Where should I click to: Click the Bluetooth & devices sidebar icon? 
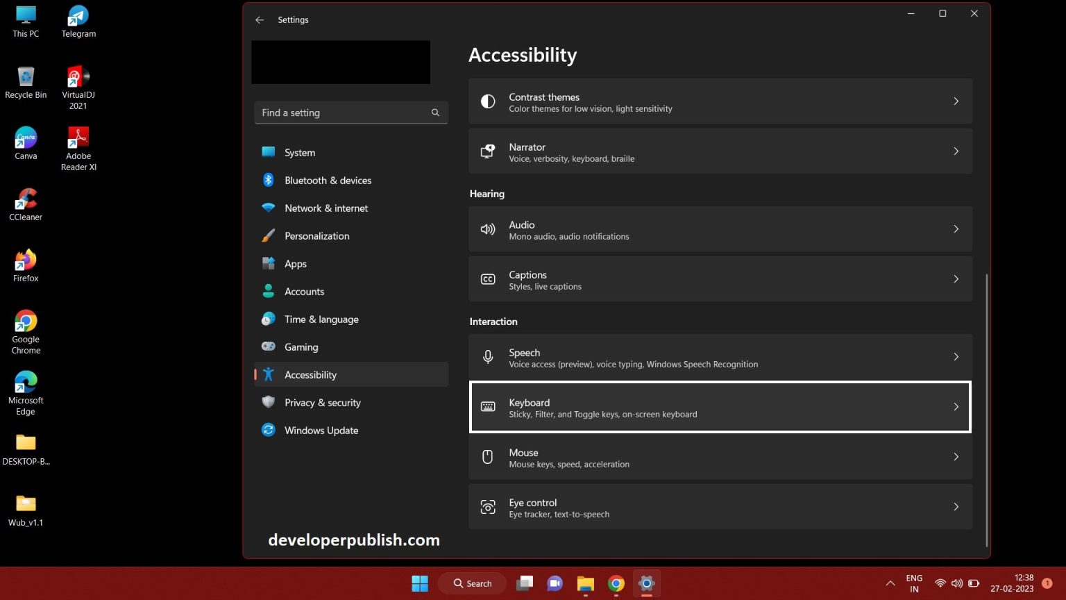point(269,180)
